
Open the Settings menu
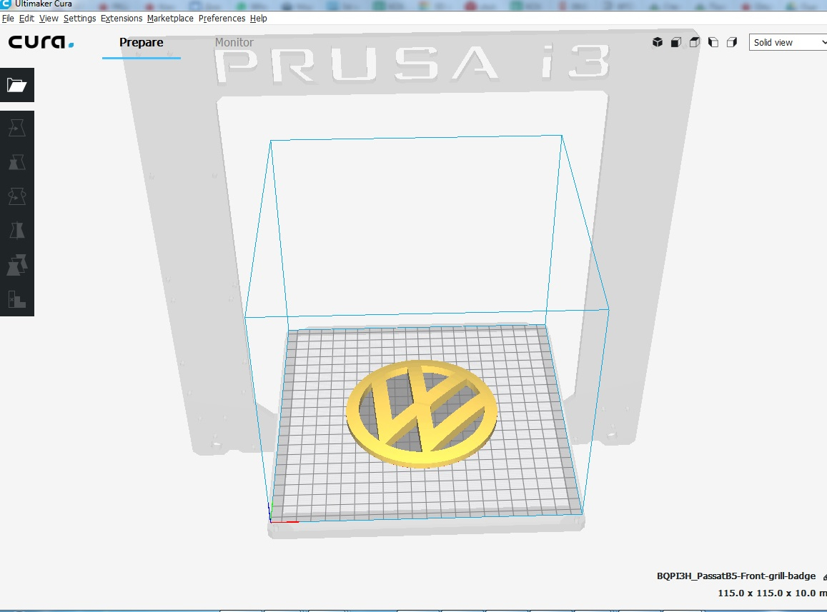79,18
